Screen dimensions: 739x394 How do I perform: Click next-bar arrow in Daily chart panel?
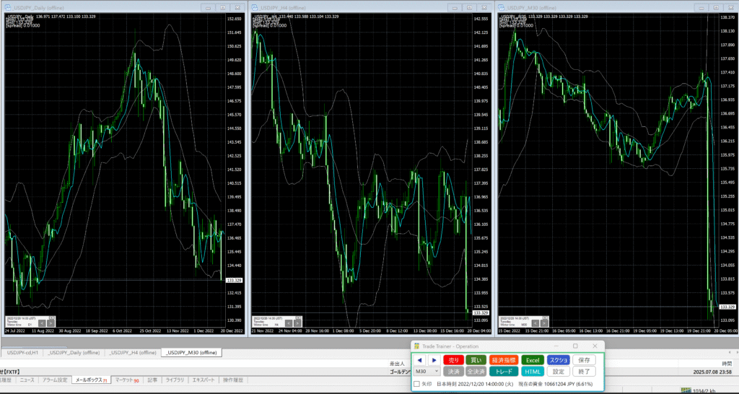pyautogui.click(x=51, y=323)
